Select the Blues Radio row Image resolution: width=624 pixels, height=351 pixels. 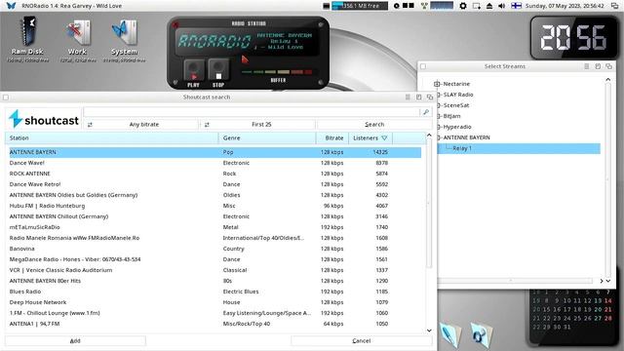[x=215, y=292]
